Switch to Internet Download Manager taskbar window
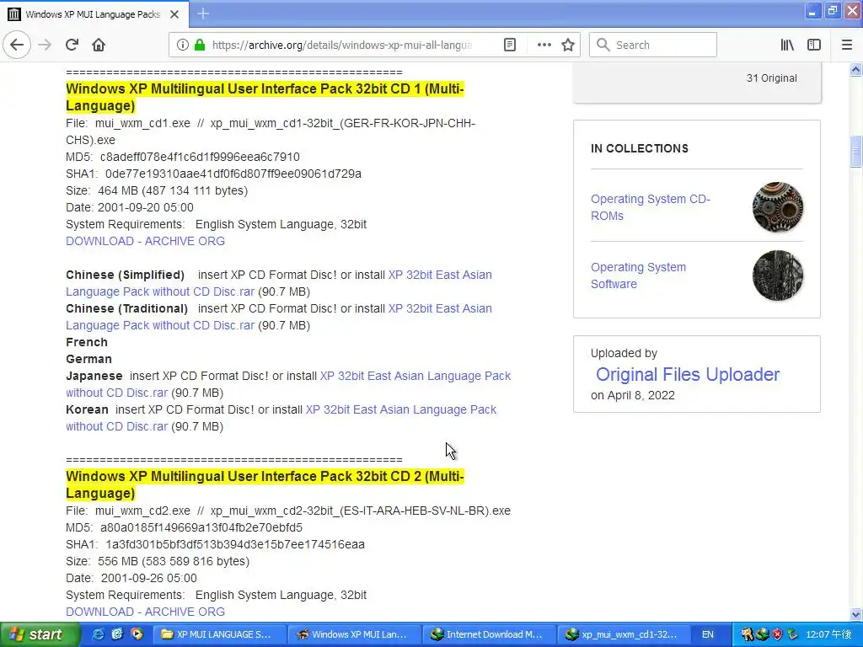This screenshot has height=647, width=863. point(490,634)
